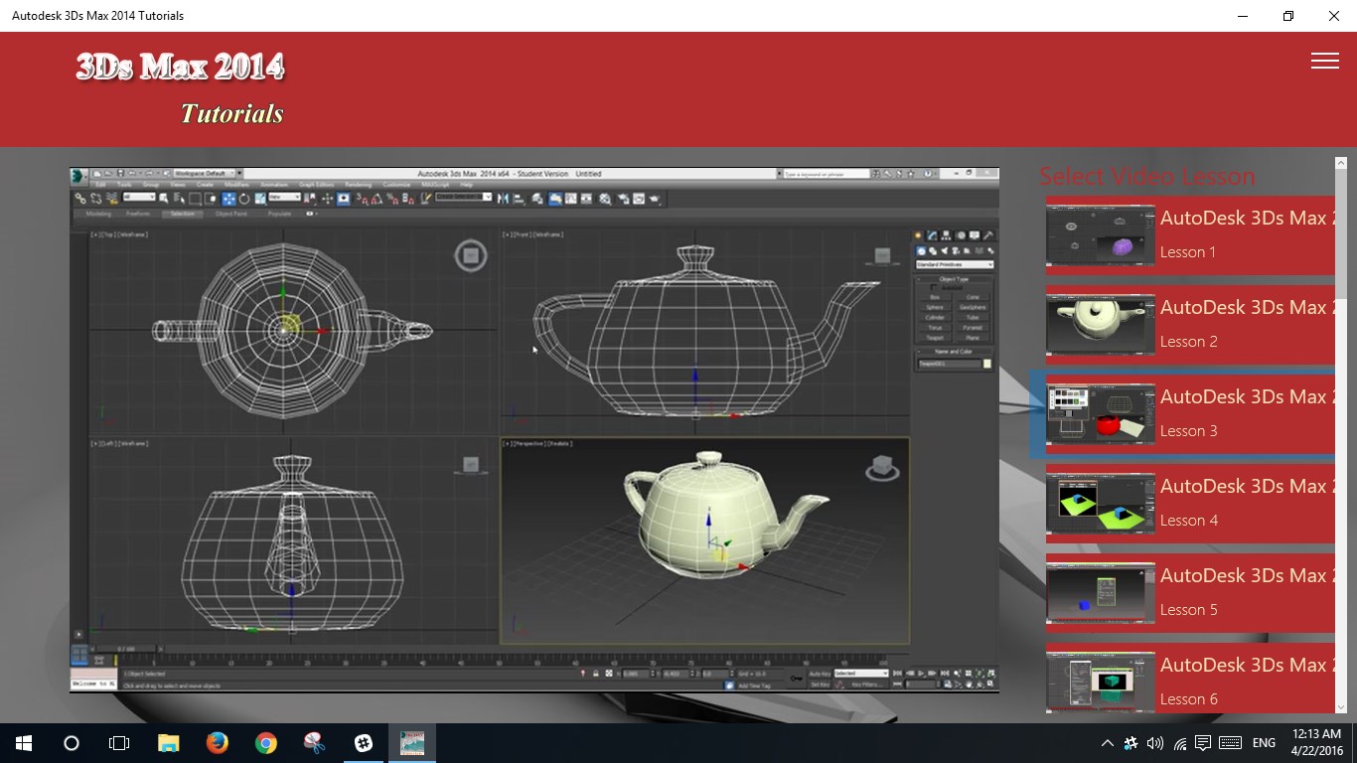Click the Rectangular Selection Region icon
Viewport: 1357px width, 763px height.
point(195,198)
